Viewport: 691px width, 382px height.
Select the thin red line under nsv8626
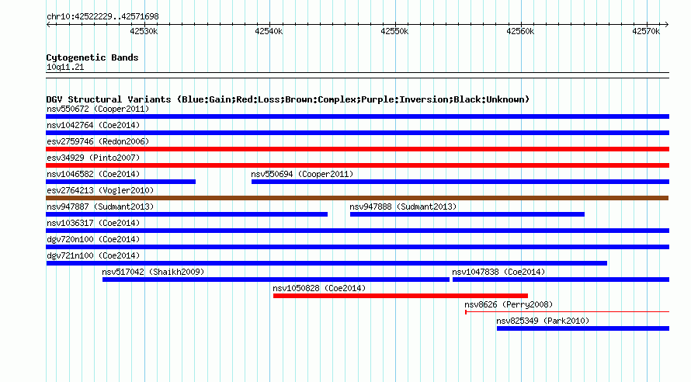point(568,312)
